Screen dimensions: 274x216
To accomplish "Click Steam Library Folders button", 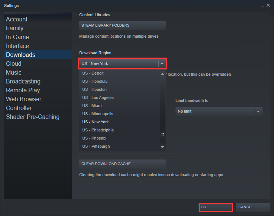I will 123,25.
